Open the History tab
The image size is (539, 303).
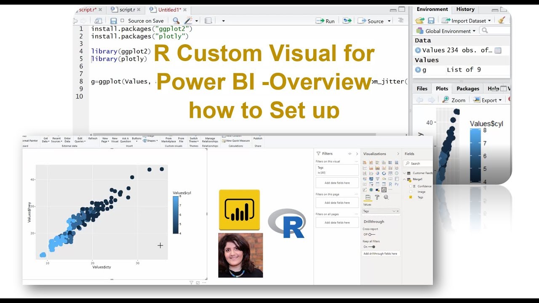(465, 9)
